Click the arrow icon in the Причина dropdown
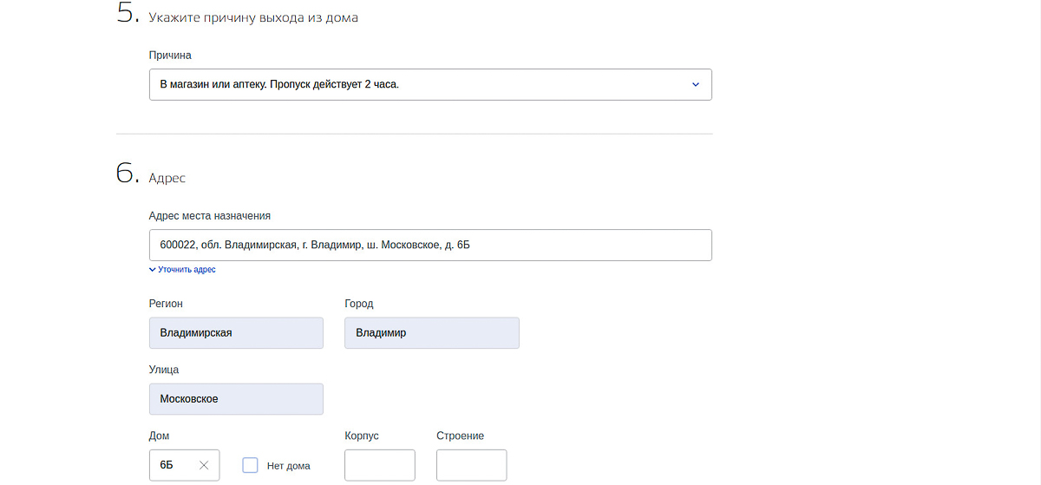 (x=695, y=85)
